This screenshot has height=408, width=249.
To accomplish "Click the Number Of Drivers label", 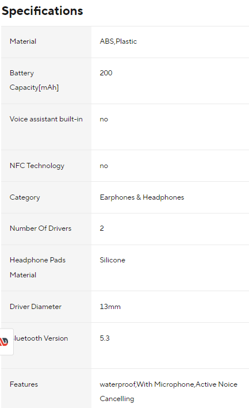I will click(x=40, y=228).
